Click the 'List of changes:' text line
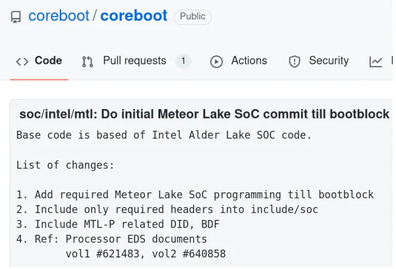396x269 pixels. click(x=65, y=165)
